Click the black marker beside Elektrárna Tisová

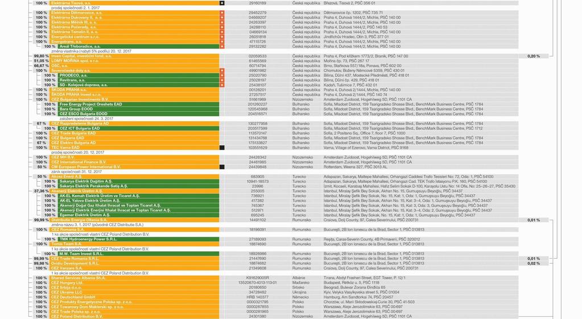(222, 3)
